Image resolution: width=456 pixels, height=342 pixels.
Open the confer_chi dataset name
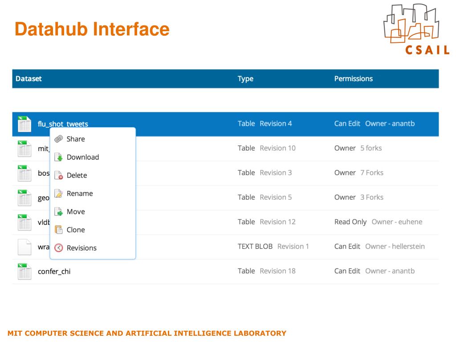[54, 272]
